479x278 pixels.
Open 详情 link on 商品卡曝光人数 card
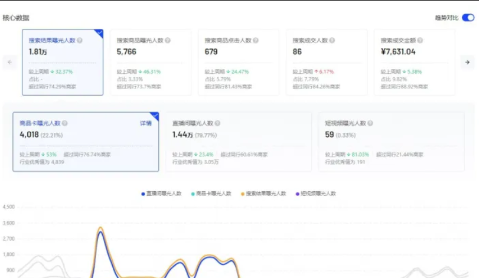coord(146,123)
